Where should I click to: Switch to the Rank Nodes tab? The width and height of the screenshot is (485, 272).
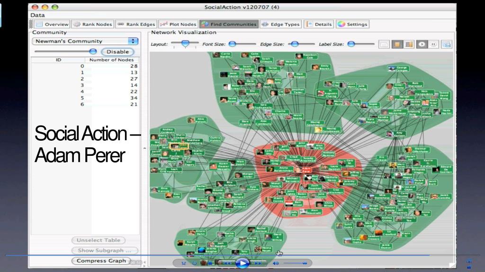click(93, 24)
